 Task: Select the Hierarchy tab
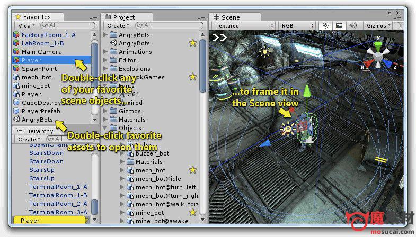(x=34, y=131)
